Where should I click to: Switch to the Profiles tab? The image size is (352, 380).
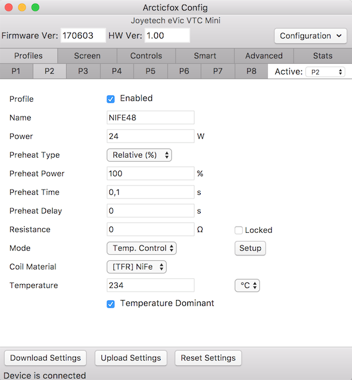29,56
